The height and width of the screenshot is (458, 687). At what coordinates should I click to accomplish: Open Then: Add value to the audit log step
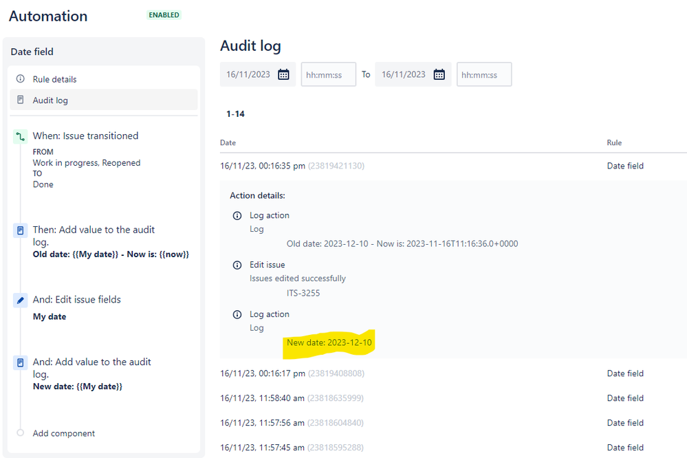[x=94, y=235]
